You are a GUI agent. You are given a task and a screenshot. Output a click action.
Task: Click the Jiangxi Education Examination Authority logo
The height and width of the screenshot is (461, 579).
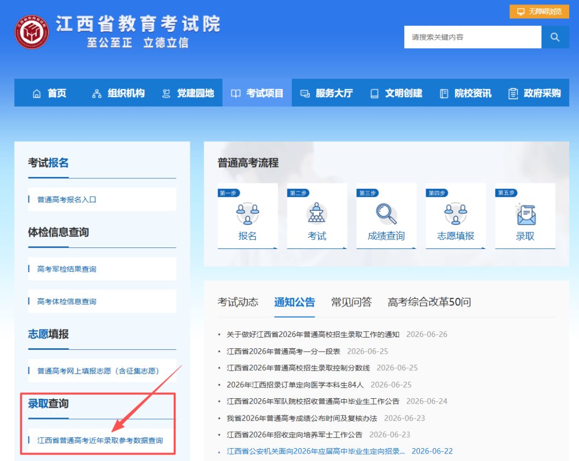[32, 32]
